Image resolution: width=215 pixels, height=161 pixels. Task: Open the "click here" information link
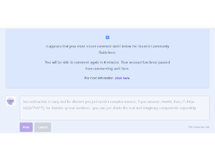(122, 78)
